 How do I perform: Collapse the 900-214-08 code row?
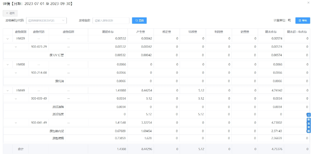[16, 72]
